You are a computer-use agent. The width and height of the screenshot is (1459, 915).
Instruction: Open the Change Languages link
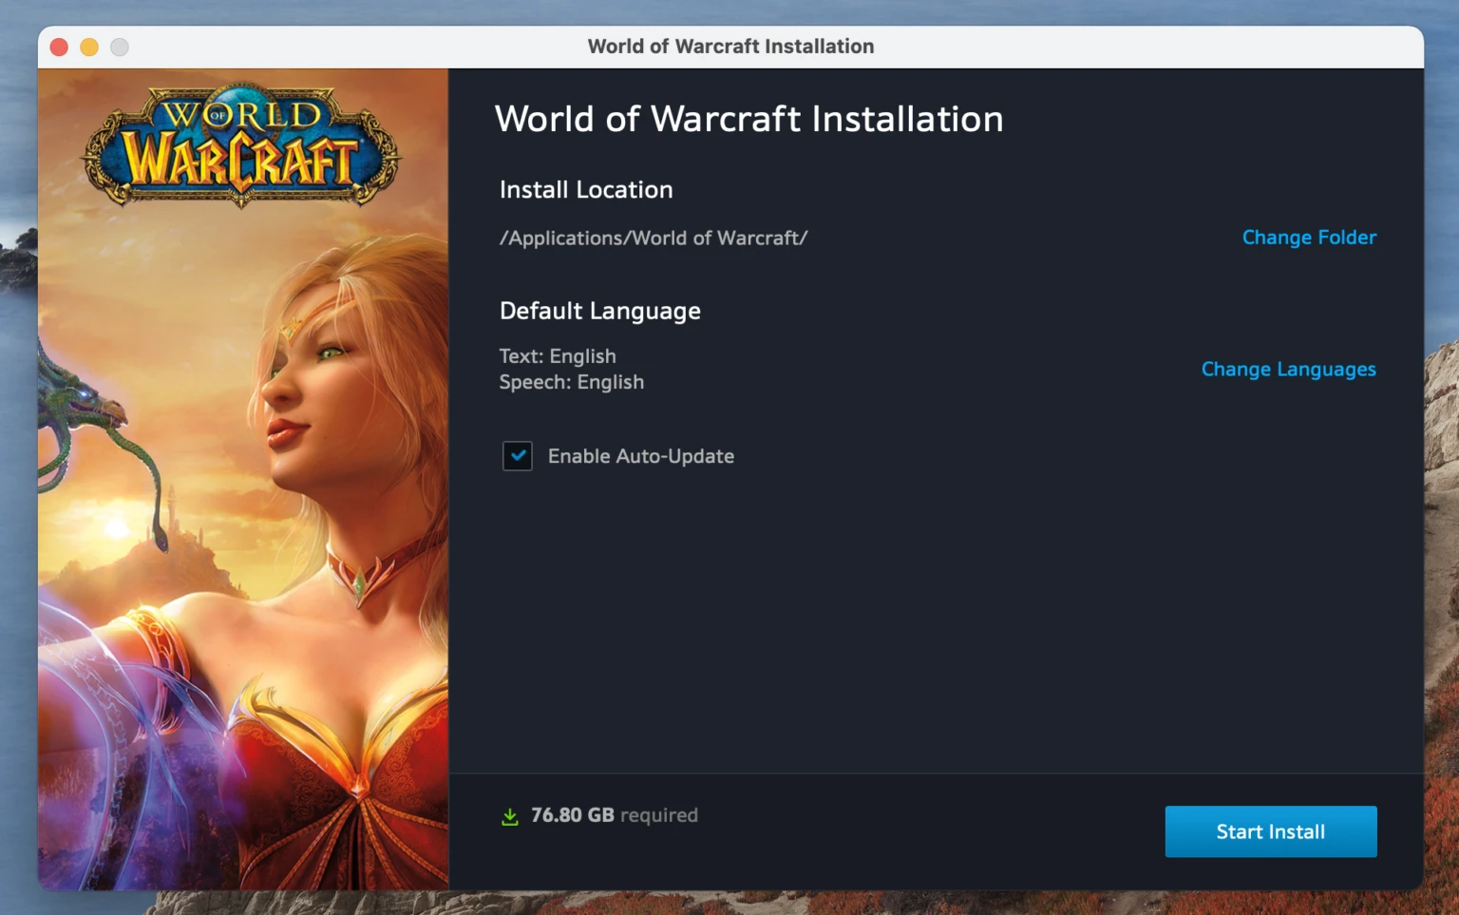pos(1288,370)
